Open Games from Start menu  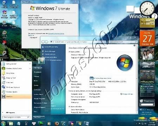point(36,85)
